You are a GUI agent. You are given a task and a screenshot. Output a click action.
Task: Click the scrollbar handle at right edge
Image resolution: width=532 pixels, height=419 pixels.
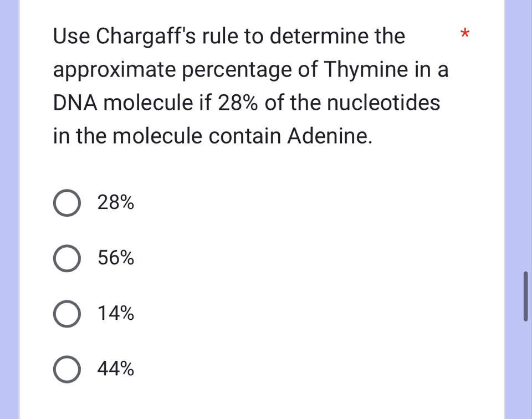[x=525, y=295]
